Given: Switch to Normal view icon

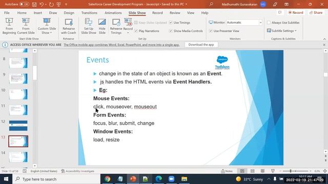Looking at the screenshot, I should (x=242, y=171).
